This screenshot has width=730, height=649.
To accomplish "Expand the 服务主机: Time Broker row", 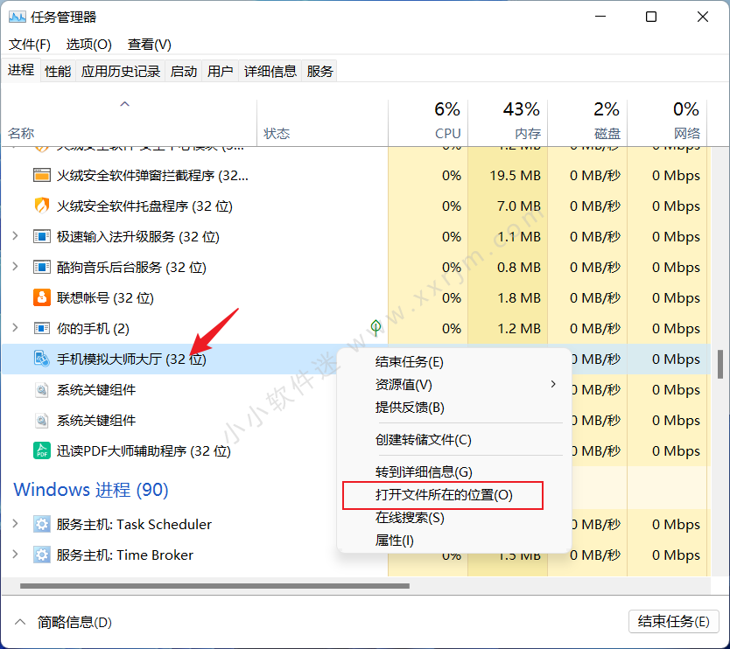I will coord(16,554).
